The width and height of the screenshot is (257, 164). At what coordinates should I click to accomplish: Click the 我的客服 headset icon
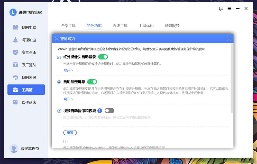(15, 77)
